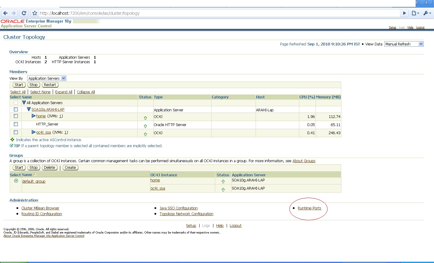Open the Topology Network Configuration link

[187, 214]
